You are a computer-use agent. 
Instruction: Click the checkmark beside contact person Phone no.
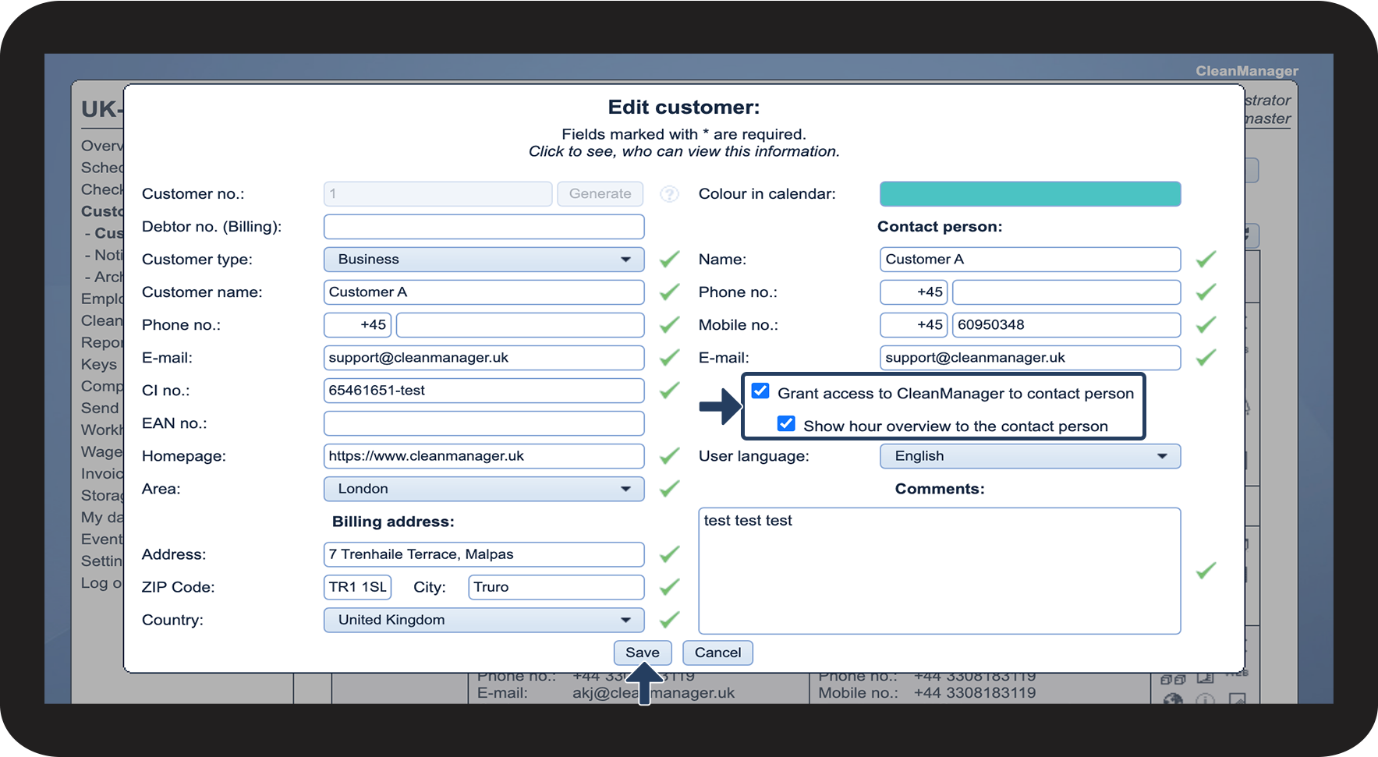(1206, 292)
